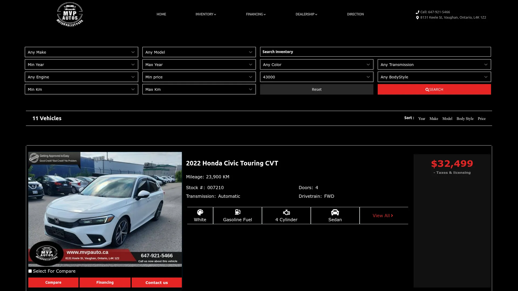Click the 8131 Keele St address
Image resolution: width=518 pixels, height=291 pixels.
[x=453, y=18]
